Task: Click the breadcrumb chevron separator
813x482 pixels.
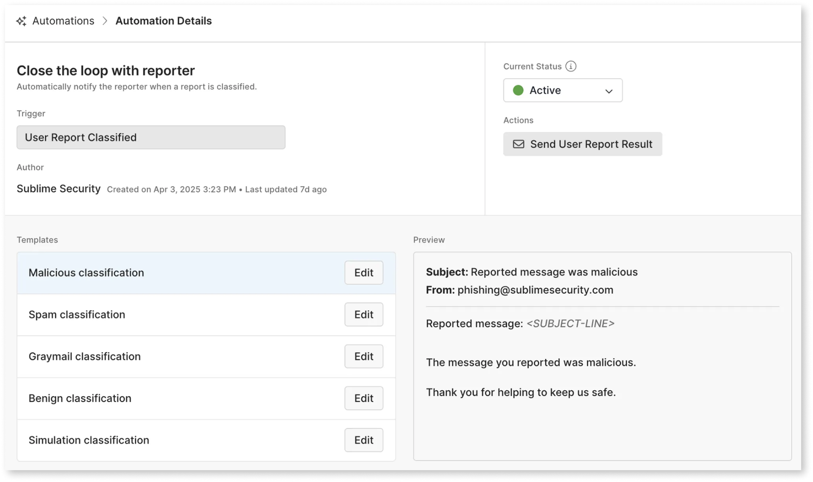Action: pos(105,21)
